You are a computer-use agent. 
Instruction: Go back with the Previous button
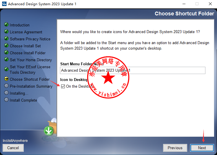coord(175,148)
